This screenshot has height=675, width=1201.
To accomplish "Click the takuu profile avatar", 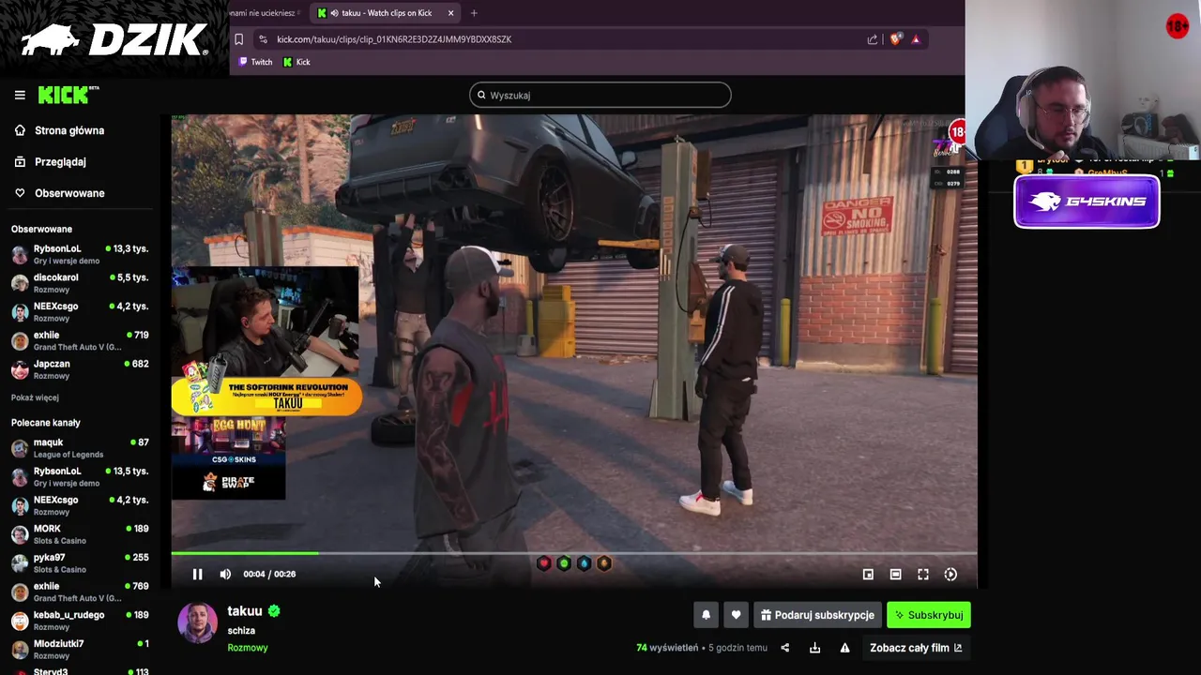I will pos(197,623).
